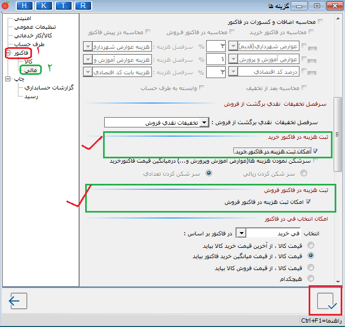
Task: Open the امنیتی tree item
Action: (23, 18)
